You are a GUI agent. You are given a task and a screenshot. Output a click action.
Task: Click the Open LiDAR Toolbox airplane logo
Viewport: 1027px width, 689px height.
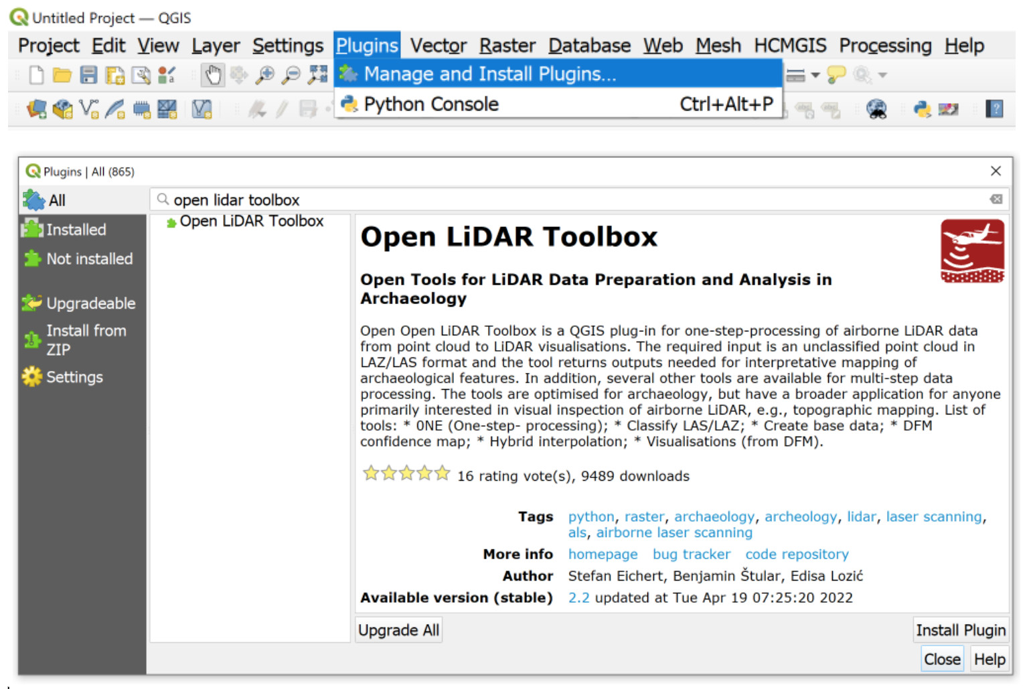(x=972, y=251)
